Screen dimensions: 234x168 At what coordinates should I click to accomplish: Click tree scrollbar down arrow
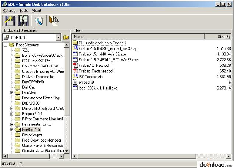(67, 151)
